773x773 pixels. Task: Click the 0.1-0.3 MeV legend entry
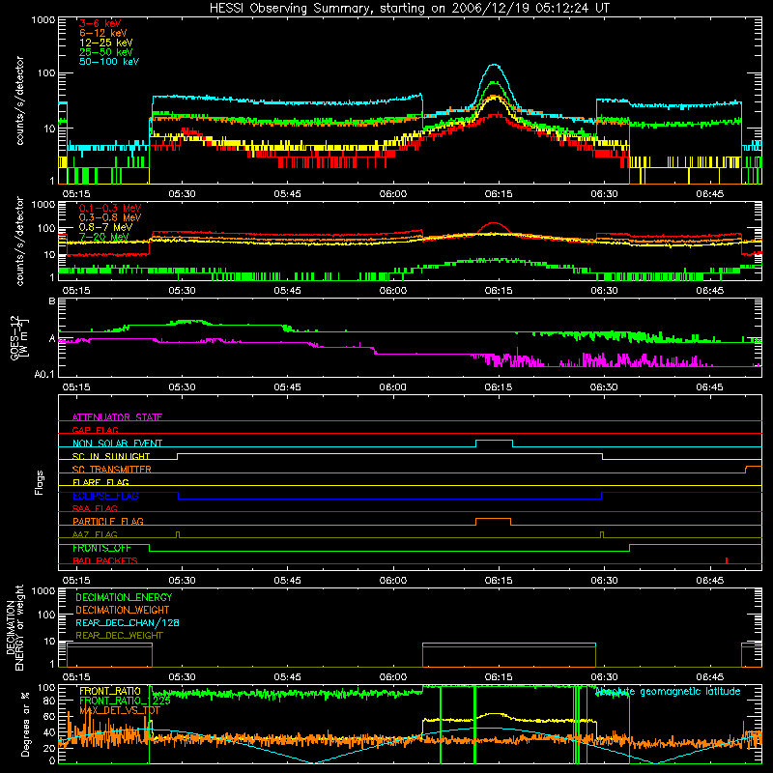coord(110,208)
